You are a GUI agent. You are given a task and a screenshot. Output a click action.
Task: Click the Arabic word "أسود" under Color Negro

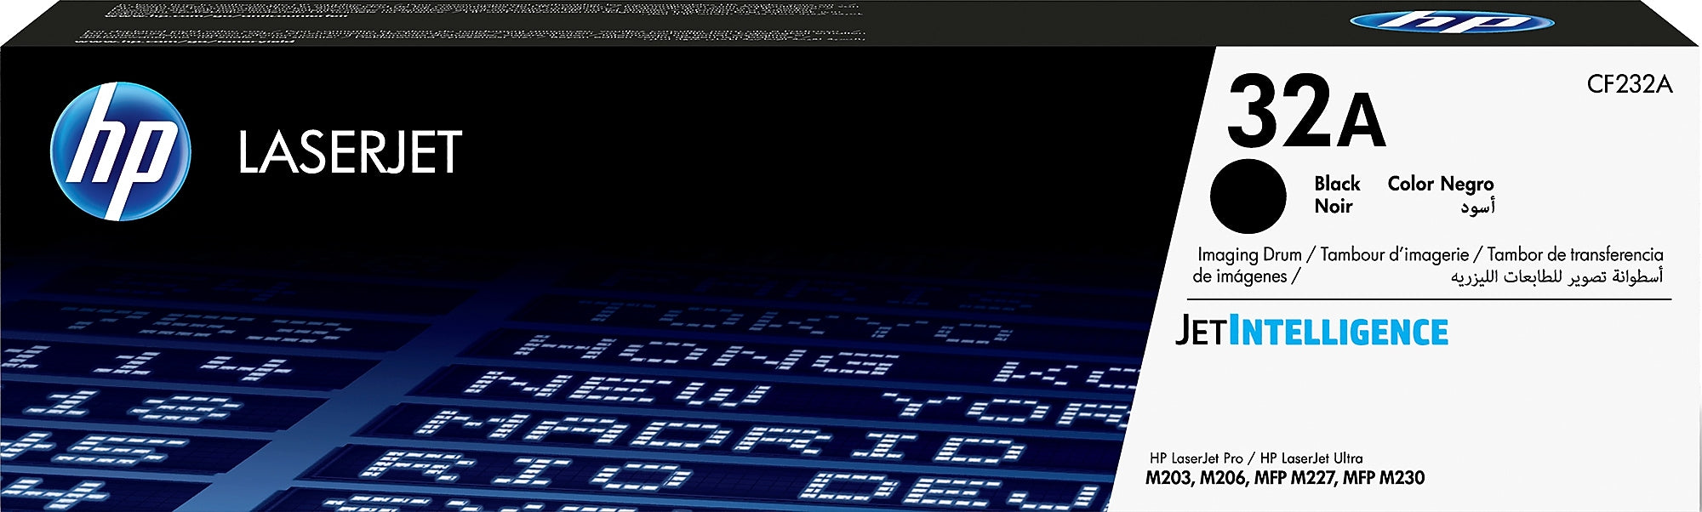1478,208
